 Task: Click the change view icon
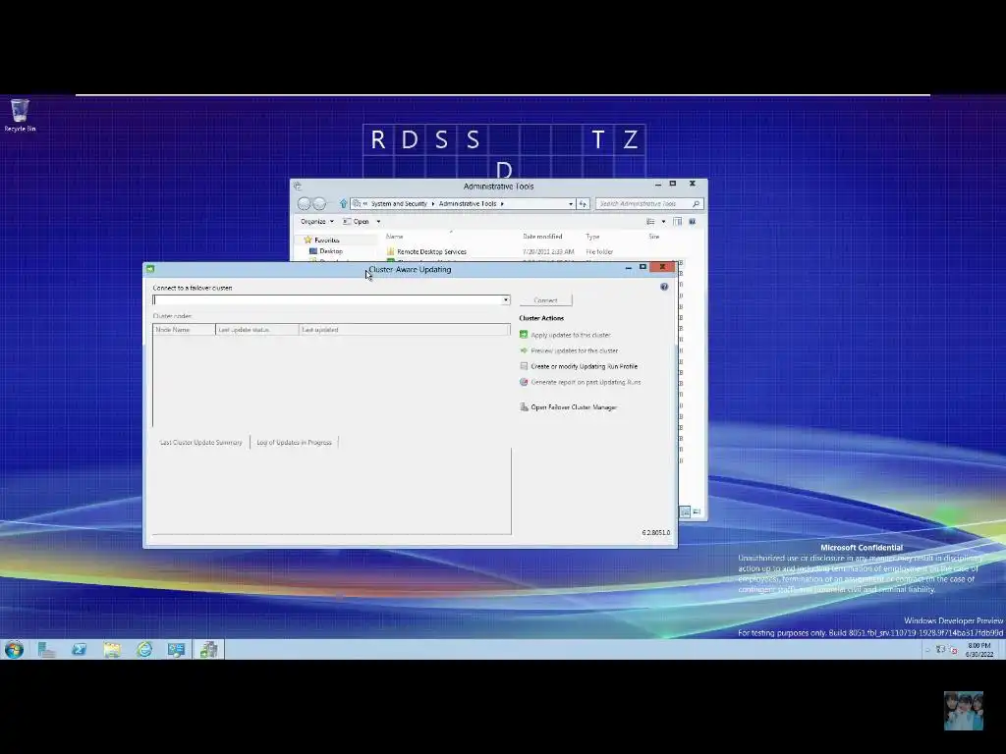click(650, 222)
